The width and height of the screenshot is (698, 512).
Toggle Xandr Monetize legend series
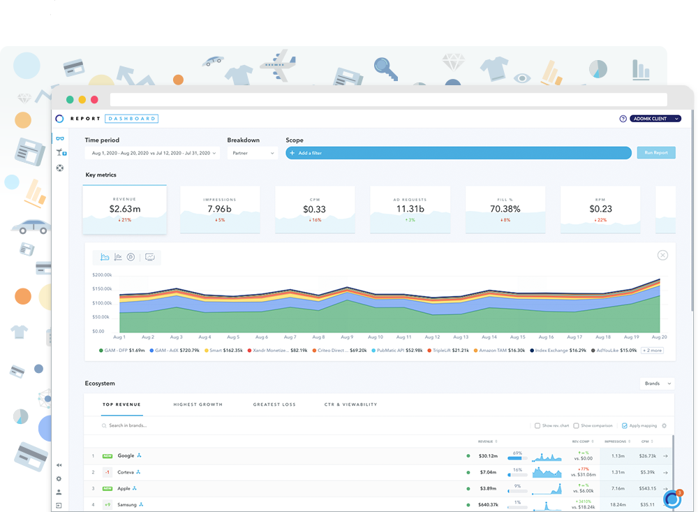pyautogui.click(x=277, y=350)
